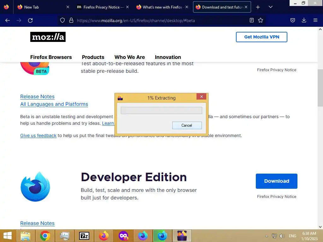Click the moz://a logo
Image resolution: width=323 pixels, height=242 pixels.
(48, 37)
